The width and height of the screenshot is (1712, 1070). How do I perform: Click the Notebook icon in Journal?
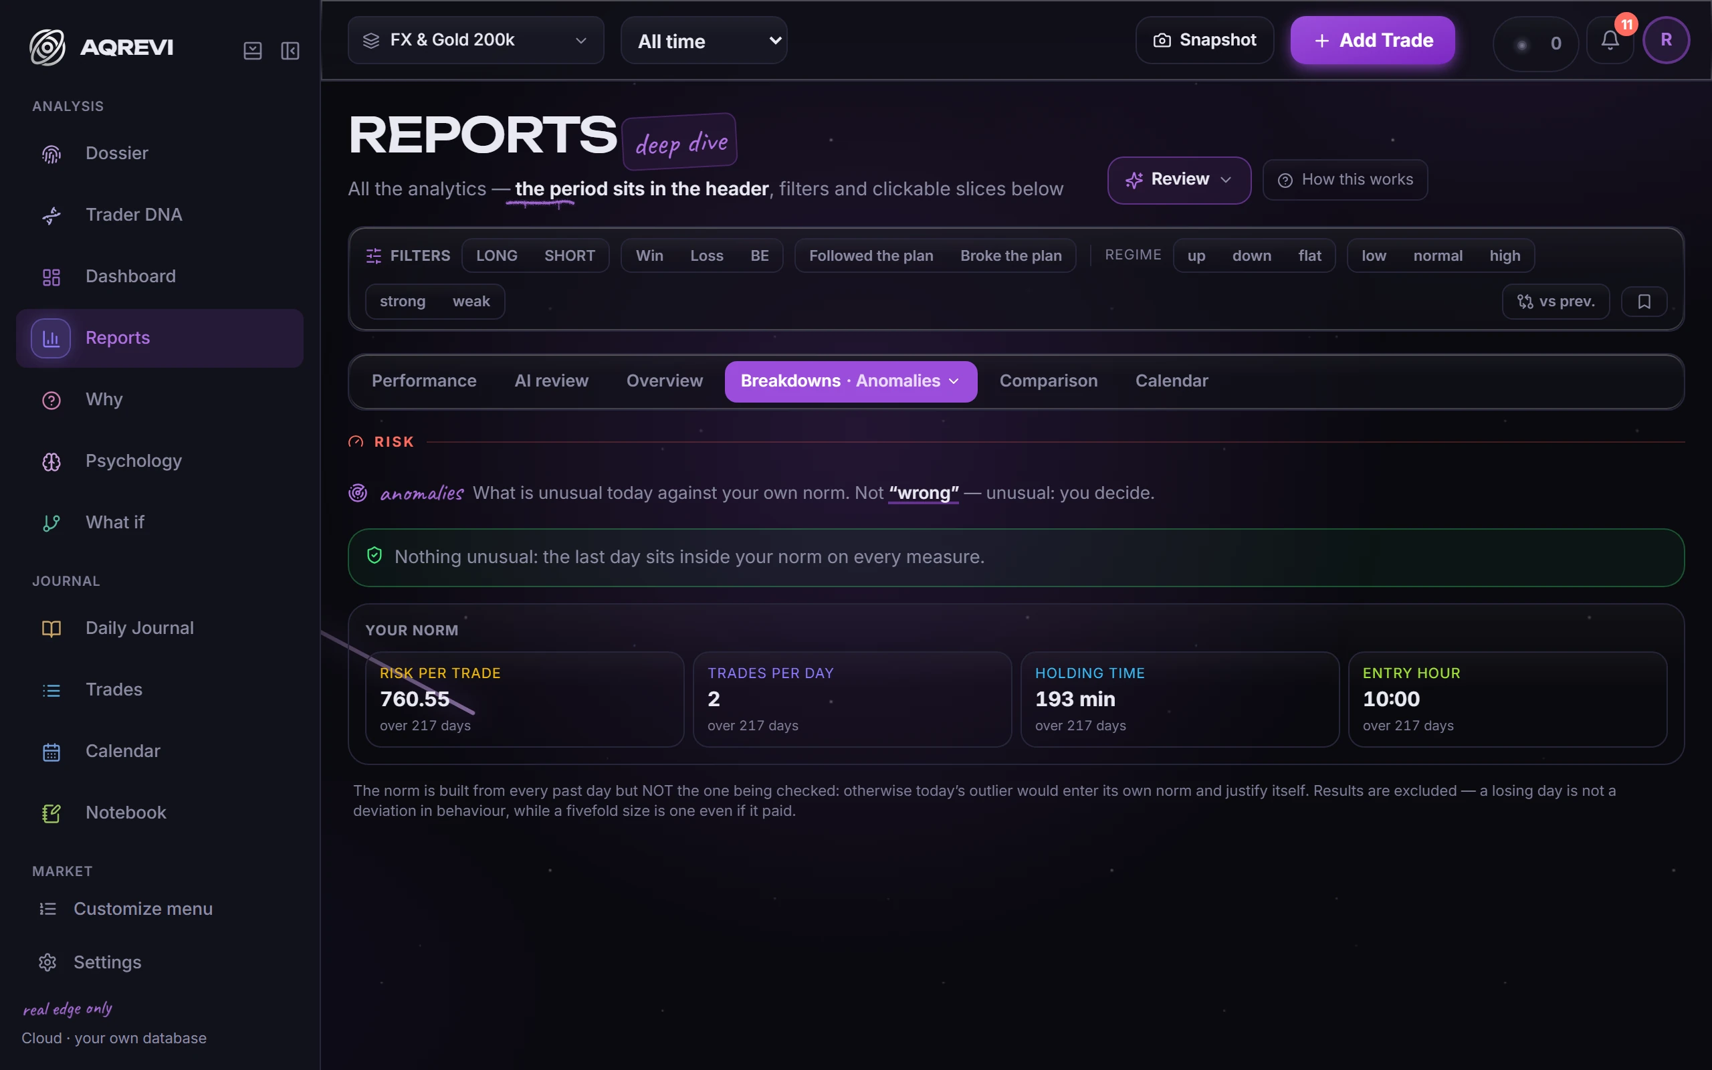(51, 813)
